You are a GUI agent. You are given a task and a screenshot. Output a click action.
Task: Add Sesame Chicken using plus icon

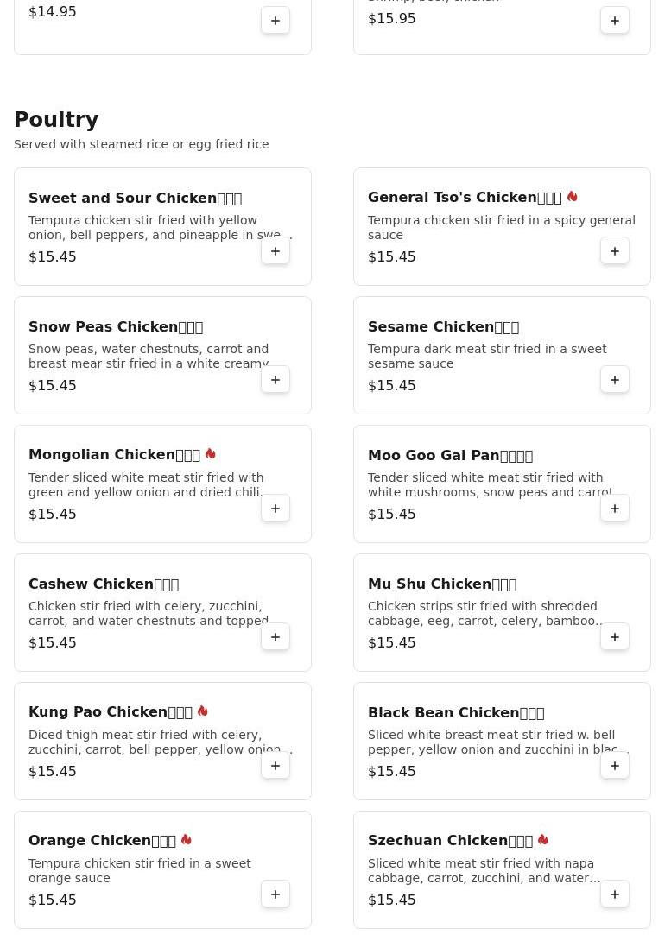pyautogui.click(x=615, y=380)
